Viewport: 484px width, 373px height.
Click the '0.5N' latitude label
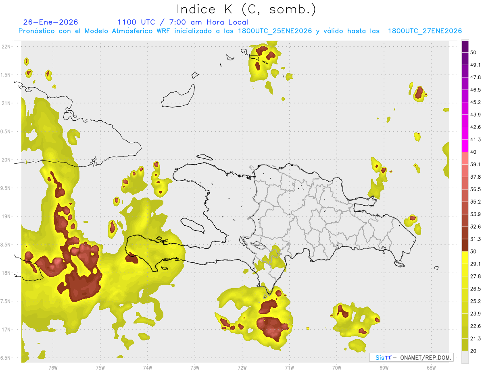[x=6, y=132]
